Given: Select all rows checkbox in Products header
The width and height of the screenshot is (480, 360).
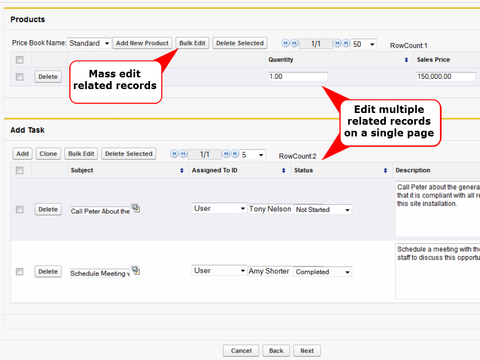Looking at the screenshot, I should pyautogui.click(x=20, y=60).
